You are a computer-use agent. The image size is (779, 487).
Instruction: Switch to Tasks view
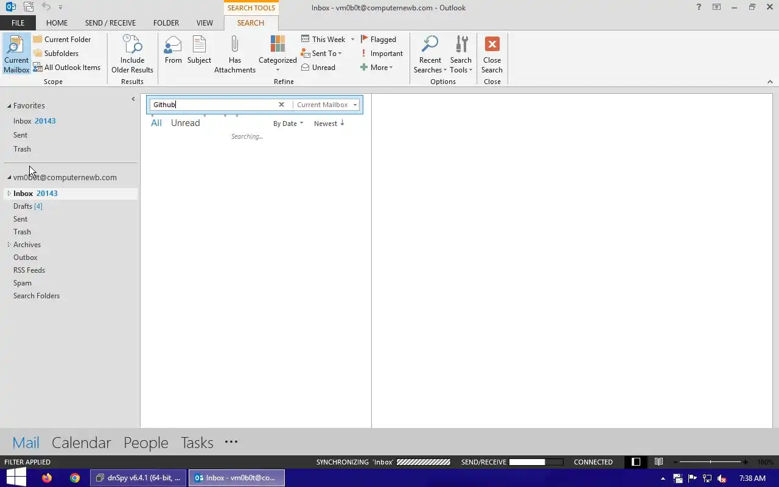pos(197,443)
